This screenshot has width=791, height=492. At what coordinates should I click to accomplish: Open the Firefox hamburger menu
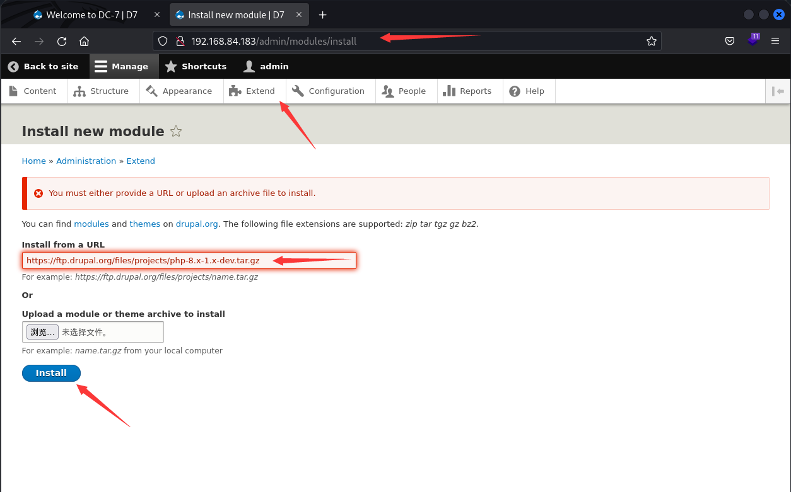(775, 41)
